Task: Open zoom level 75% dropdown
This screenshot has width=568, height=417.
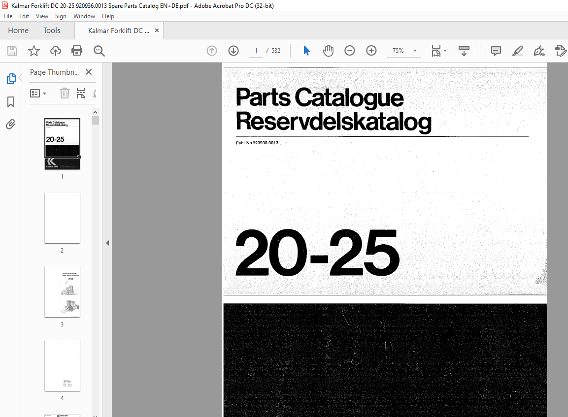Action: coord(415,51)
